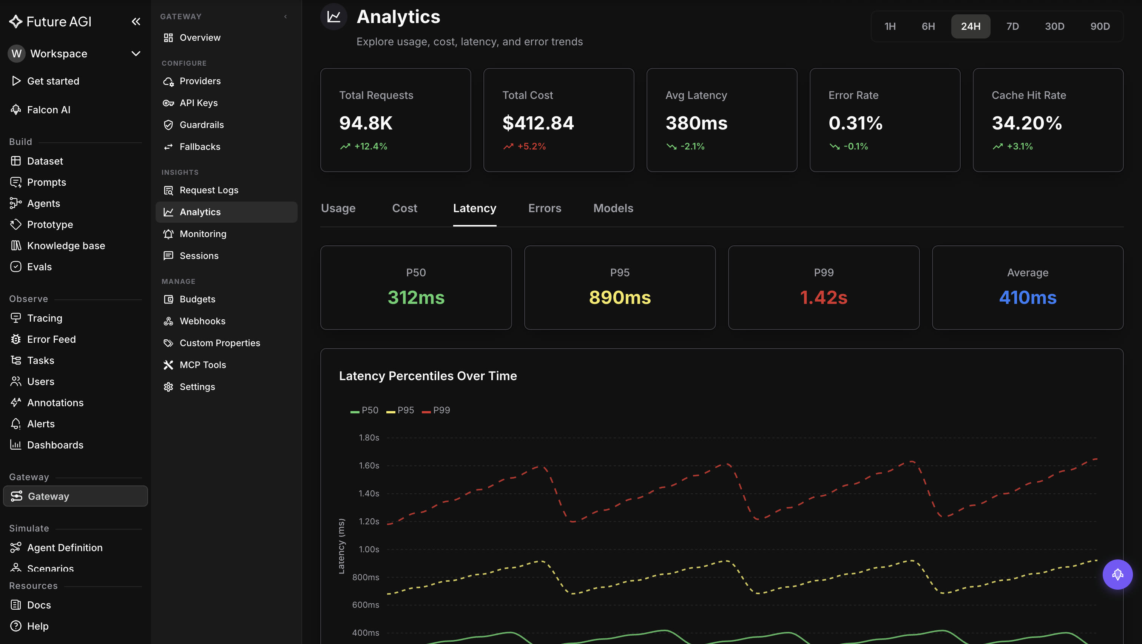
Task: Click the Providers cloud icon
Action: pos(168,81)
